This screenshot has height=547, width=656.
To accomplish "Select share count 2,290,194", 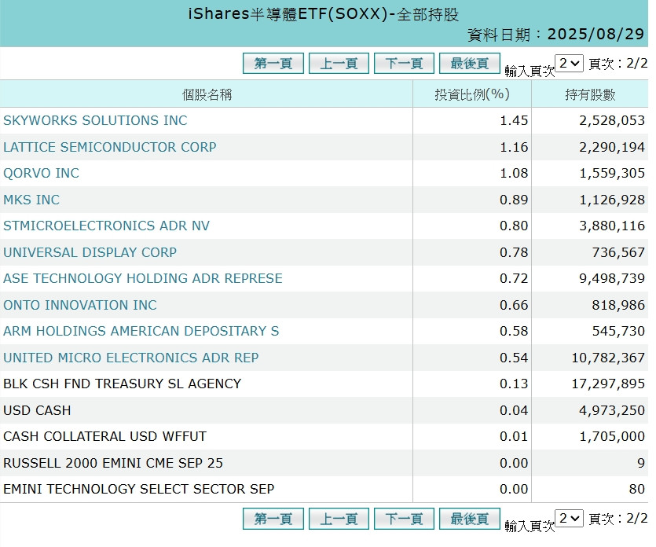I will 612,147.
